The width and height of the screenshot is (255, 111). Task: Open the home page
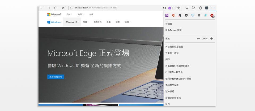(x=63, y=8)
